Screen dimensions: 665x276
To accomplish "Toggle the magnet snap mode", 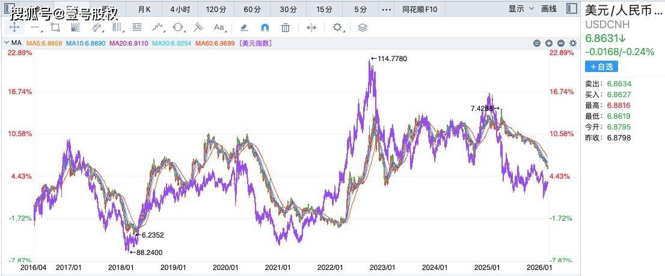I will 265,27.
